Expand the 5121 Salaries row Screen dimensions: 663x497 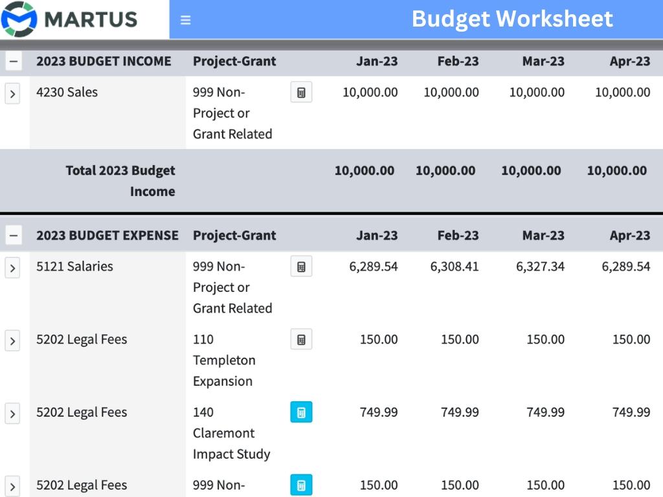coord(12,268)
